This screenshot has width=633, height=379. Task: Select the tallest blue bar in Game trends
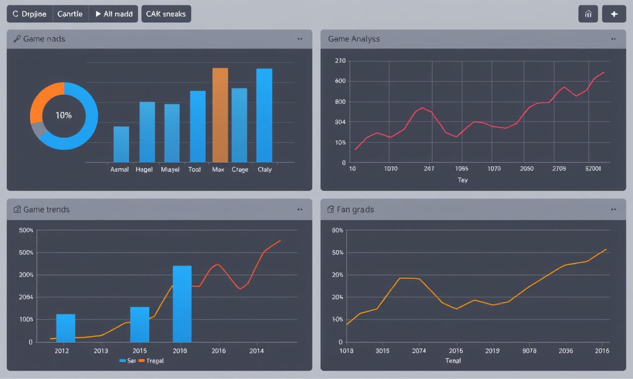click(182, 303)
